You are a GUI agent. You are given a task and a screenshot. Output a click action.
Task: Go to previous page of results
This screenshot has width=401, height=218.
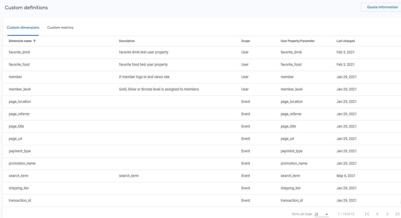tap(377, 214)
